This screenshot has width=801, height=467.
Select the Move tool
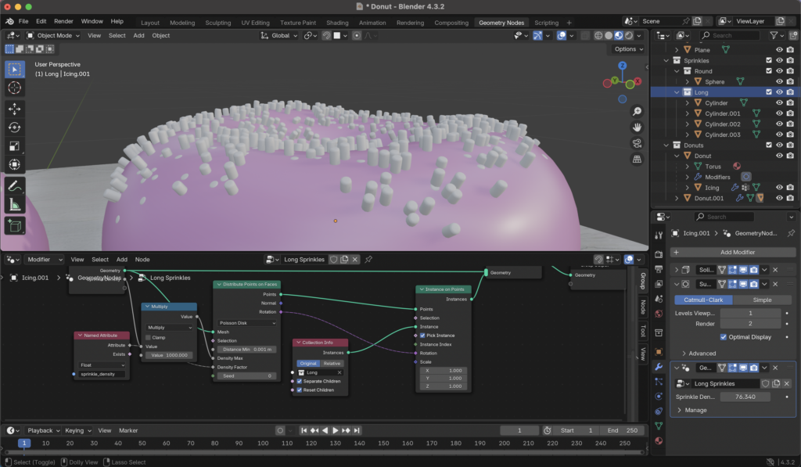pos(15,109)
